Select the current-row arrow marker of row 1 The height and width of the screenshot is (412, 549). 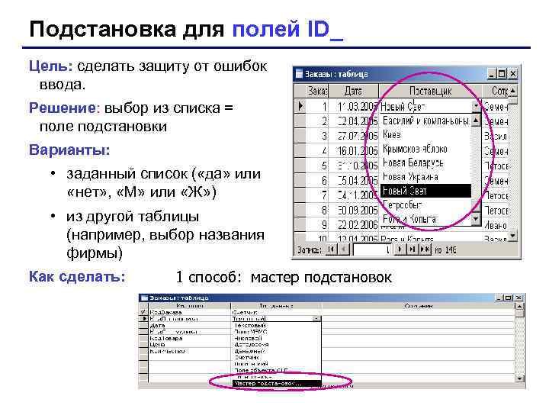[300, 106]
